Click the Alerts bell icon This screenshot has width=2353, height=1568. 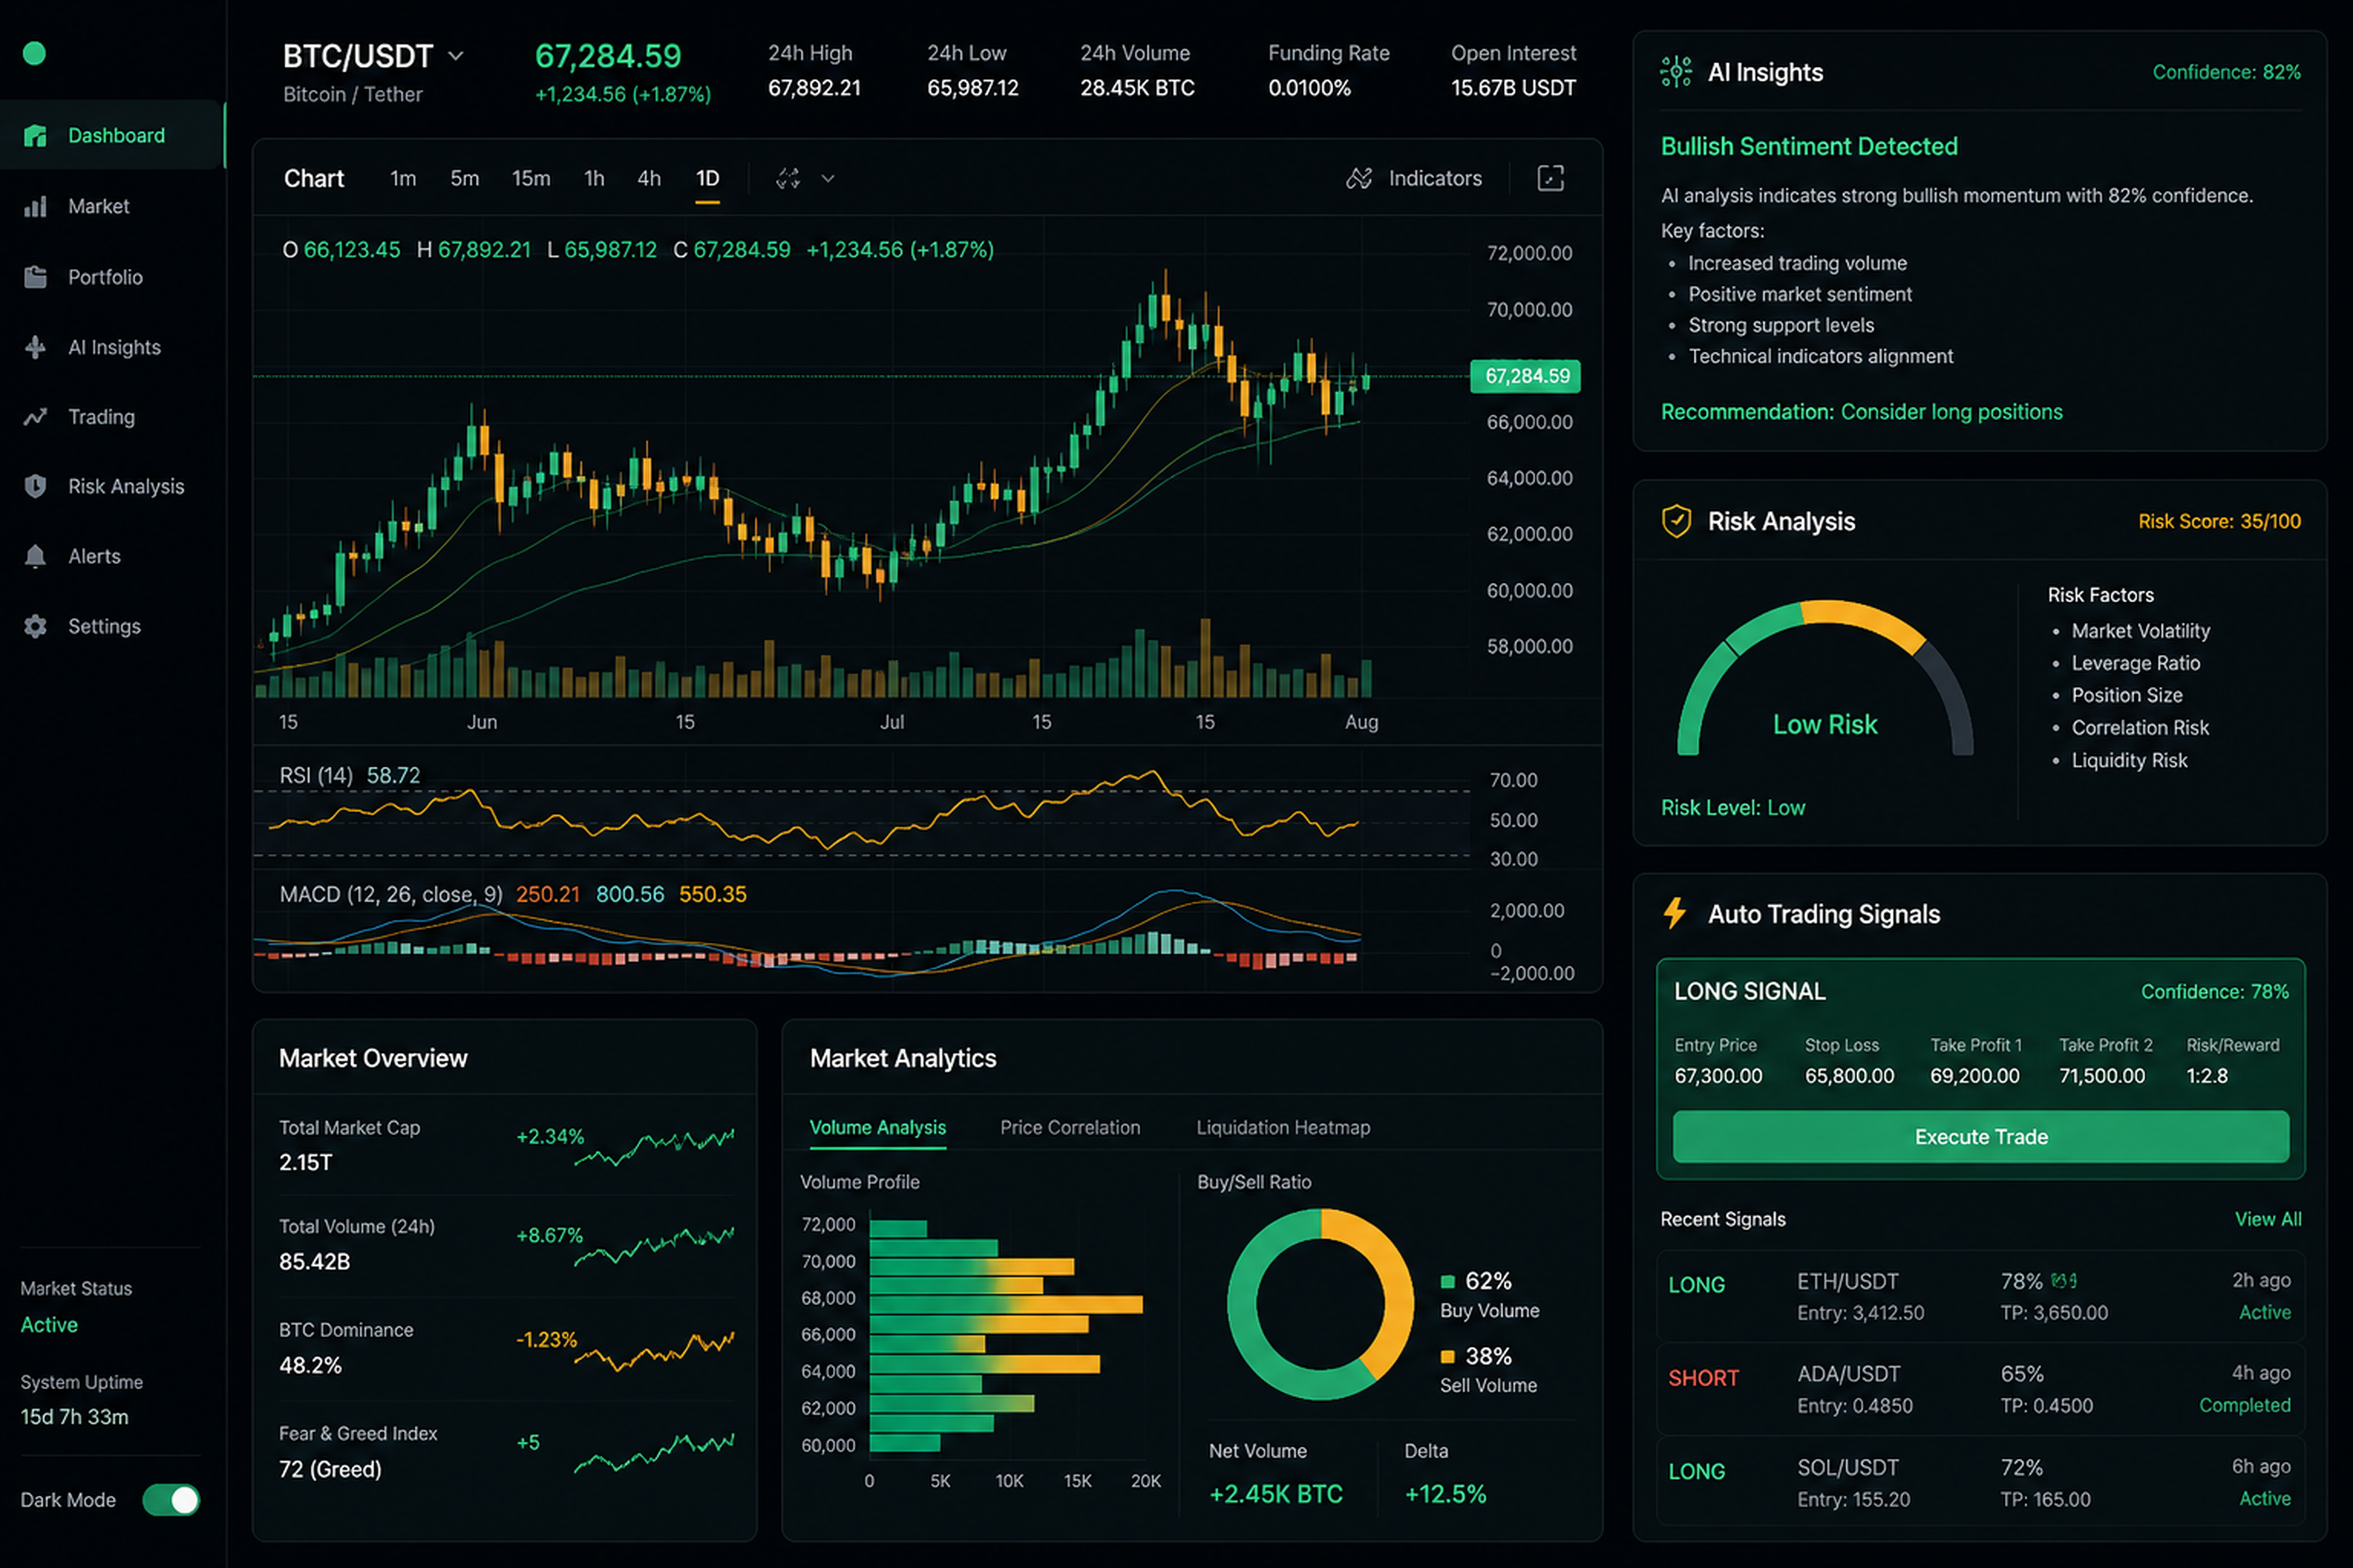coord(35,556)
